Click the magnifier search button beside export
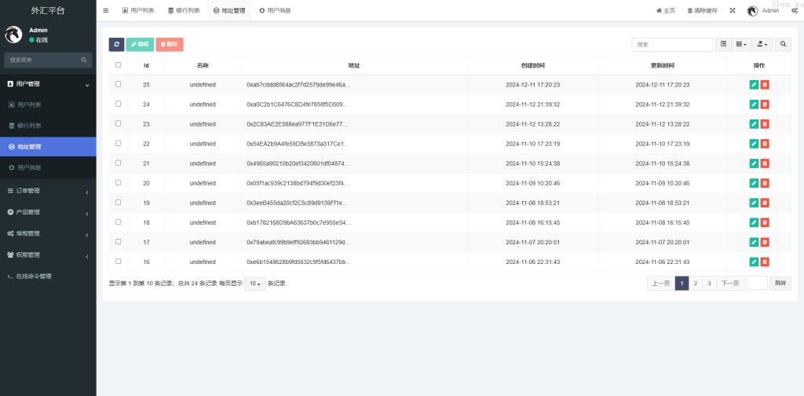 (784, 45)
